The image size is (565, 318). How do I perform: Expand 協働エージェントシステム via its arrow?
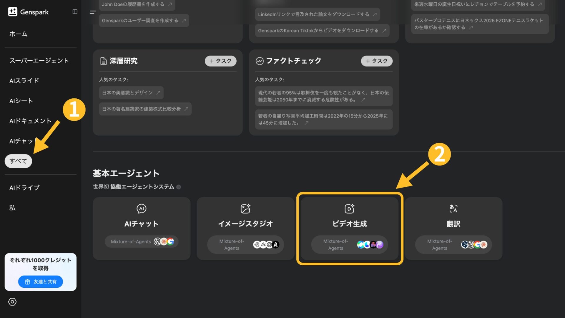coord(178,187)
